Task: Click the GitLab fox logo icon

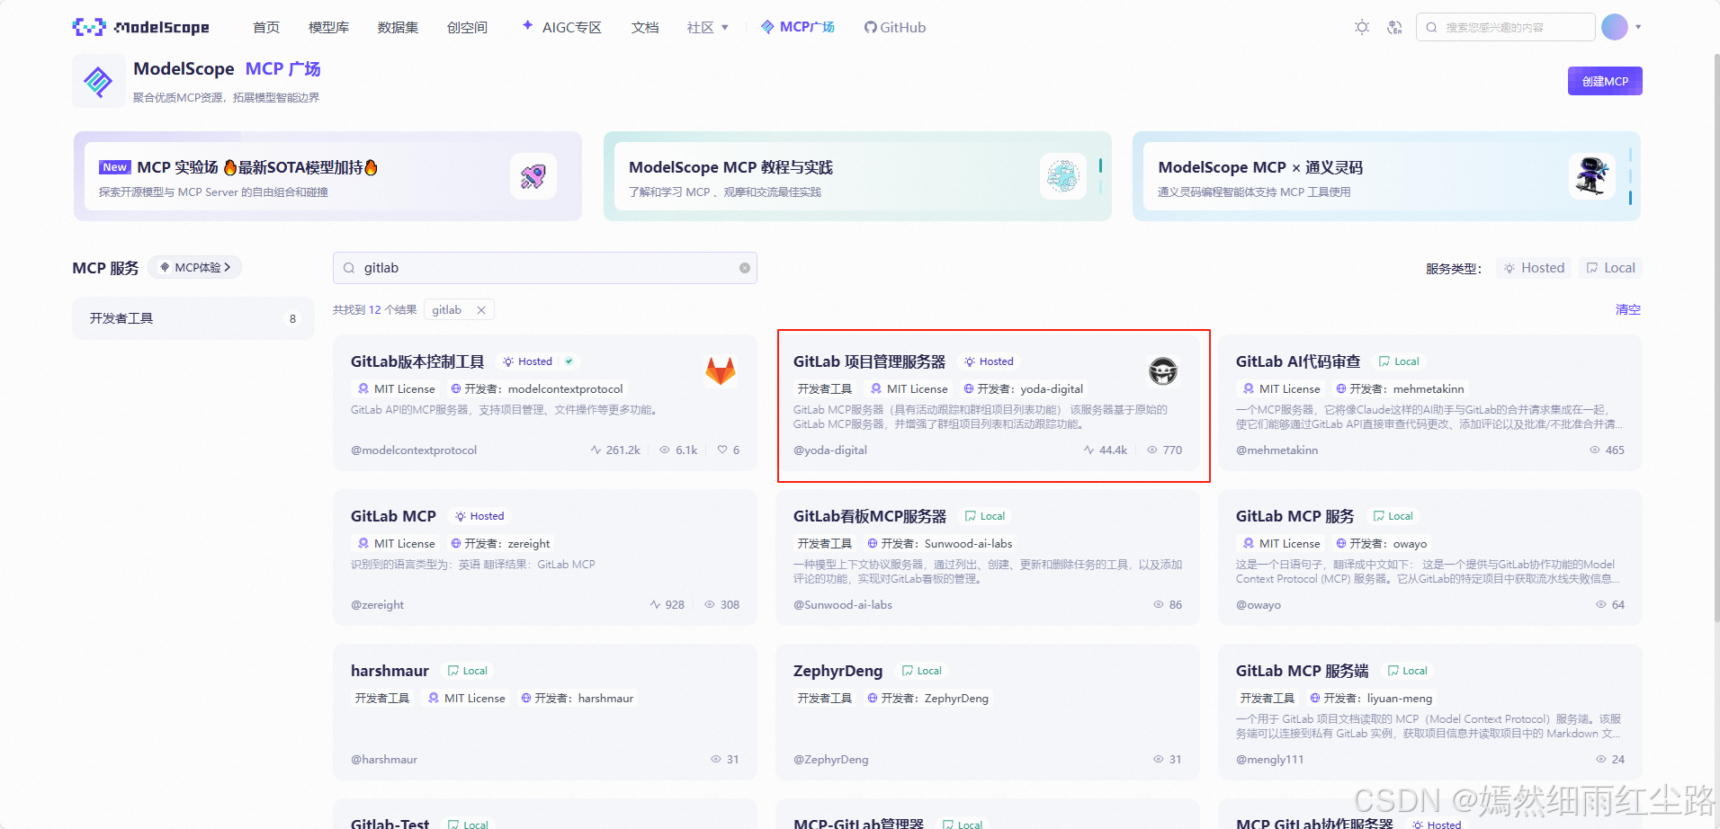Action: click(x=721, y=371)
